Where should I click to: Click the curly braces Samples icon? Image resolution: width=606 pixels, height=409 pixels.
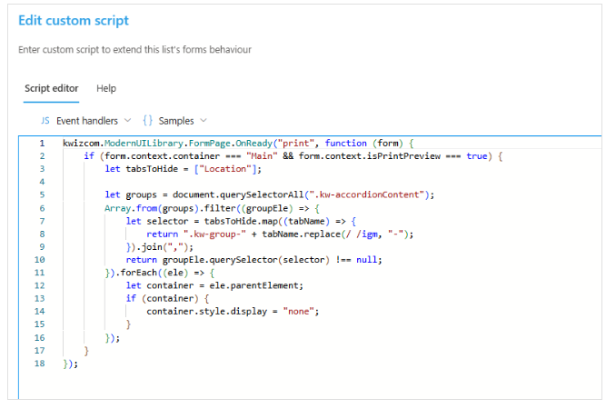point(147,121)
